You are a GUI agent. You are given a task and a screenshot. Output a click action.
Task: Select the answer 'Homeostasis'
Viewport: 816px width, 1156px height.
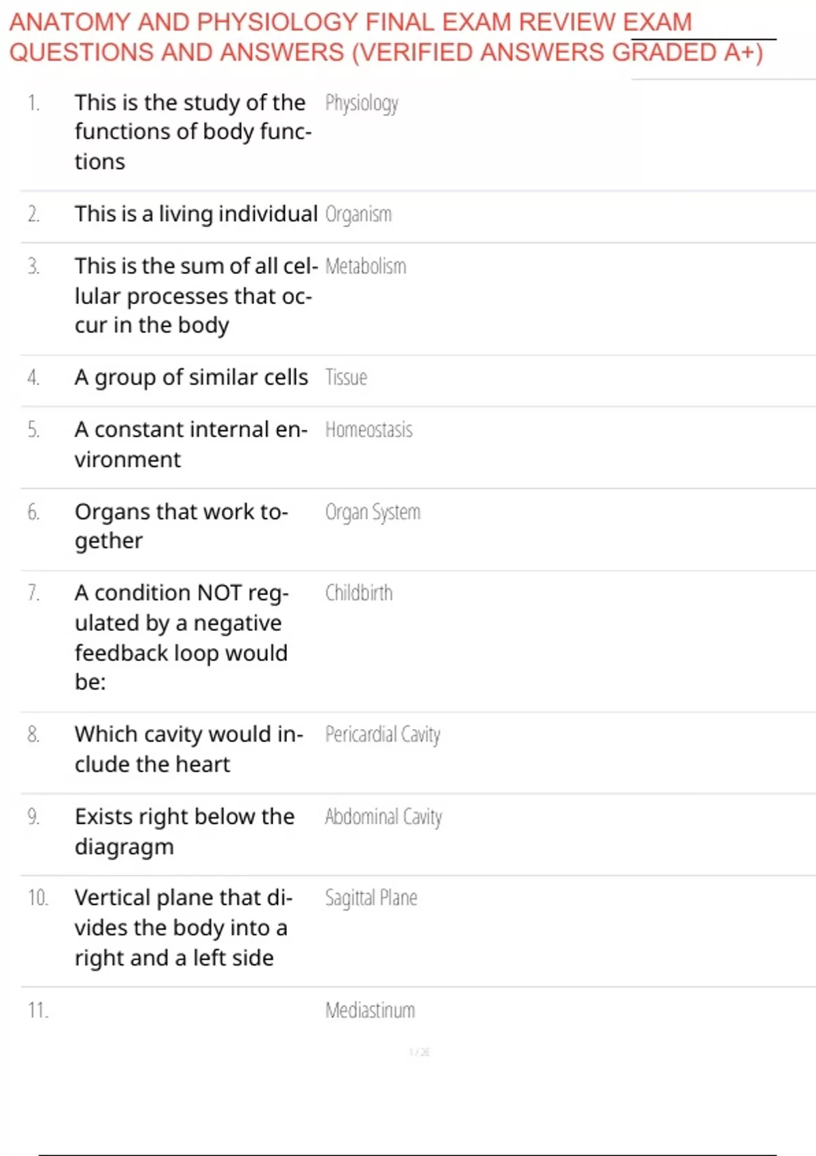tap(369, 430)
